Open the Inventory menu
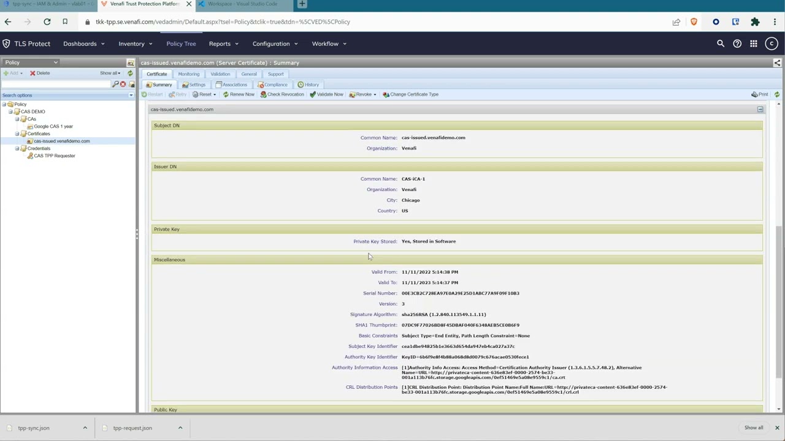Screen dimensions: 785x441 pyautogui.click(x=135, y=43)
